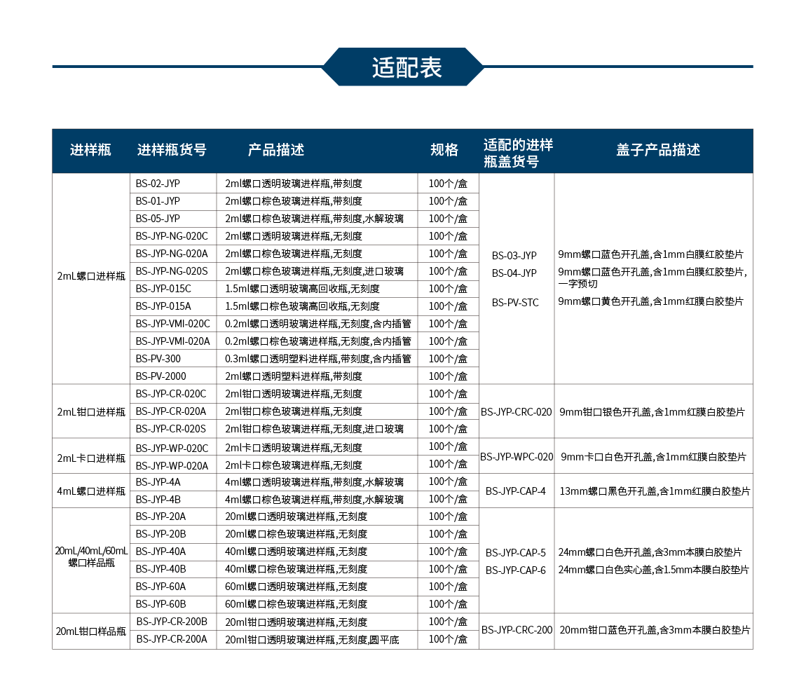806x691 pixels.
Task: Click 9mm卡口白色开孔盖 cap description
Action: click(653, 456)
